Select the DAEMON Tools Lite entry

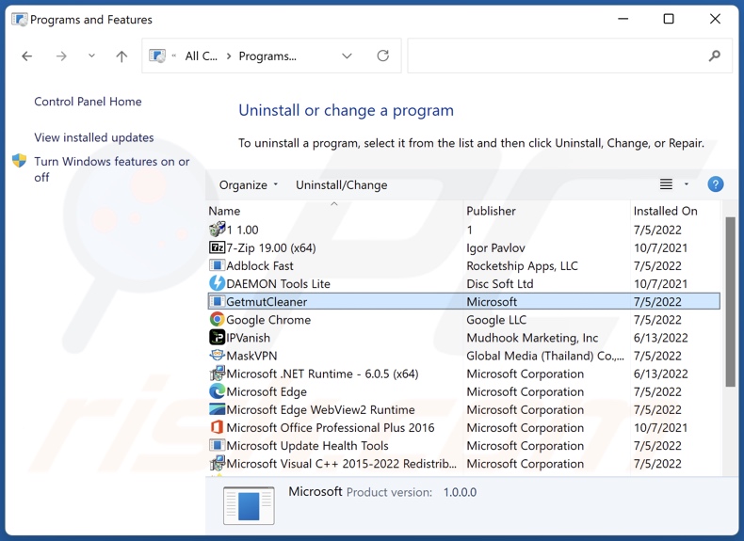pos(463,283)
